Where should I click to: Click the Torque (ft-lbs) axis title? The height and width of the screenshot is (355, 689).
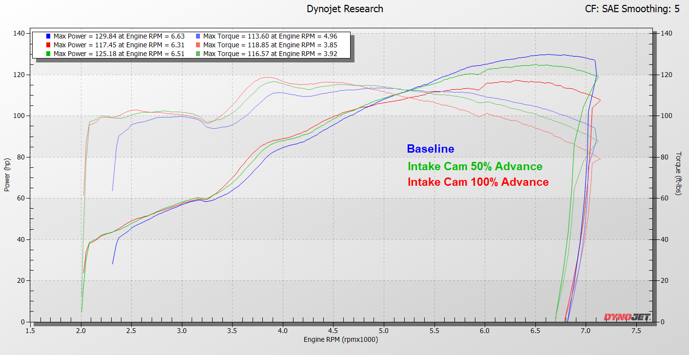point(678,174)
